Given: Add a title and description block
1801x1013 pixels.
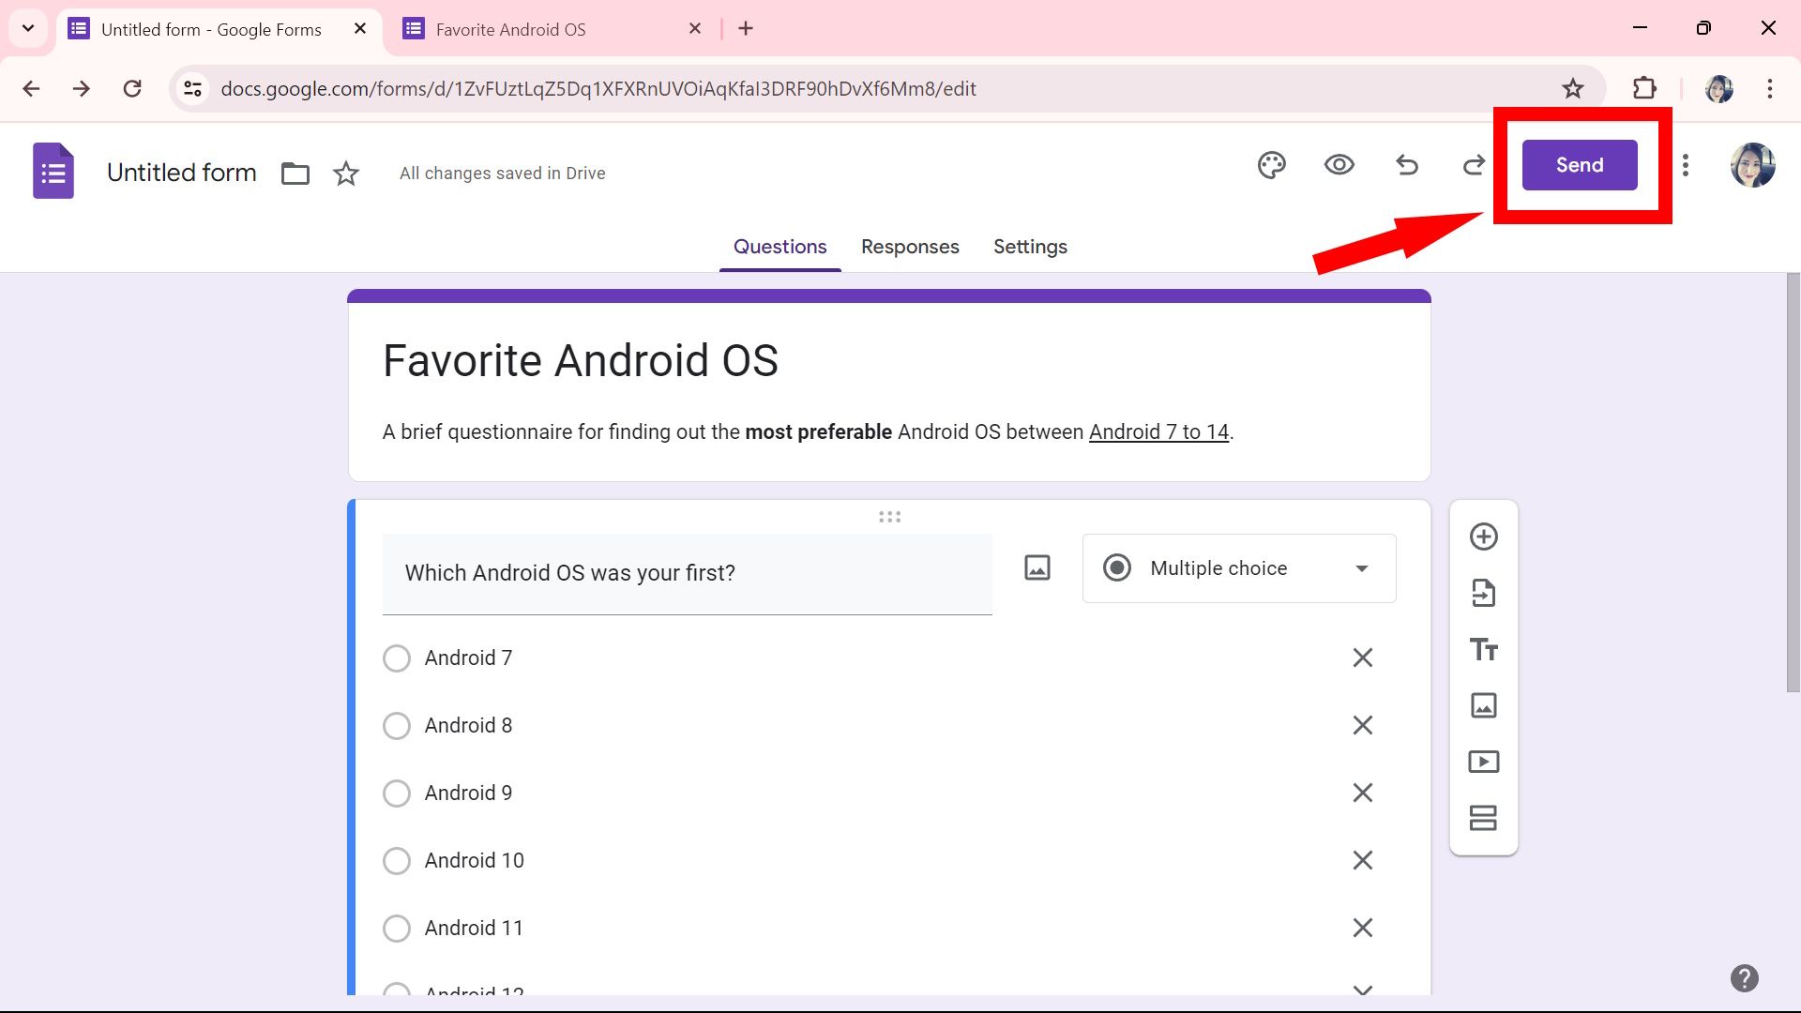Looking at the screenshot, I should pyautogui.click(x=1483, y=649).
